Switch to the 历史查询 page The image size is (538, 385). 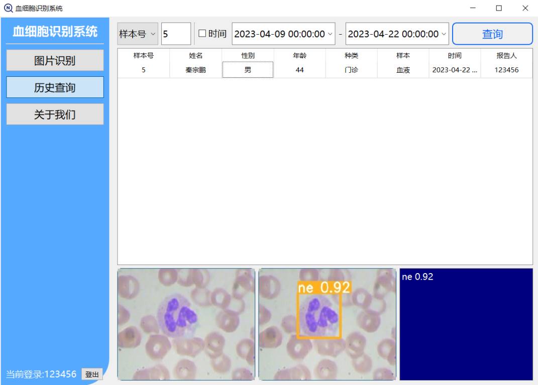(x=55, y=87)
